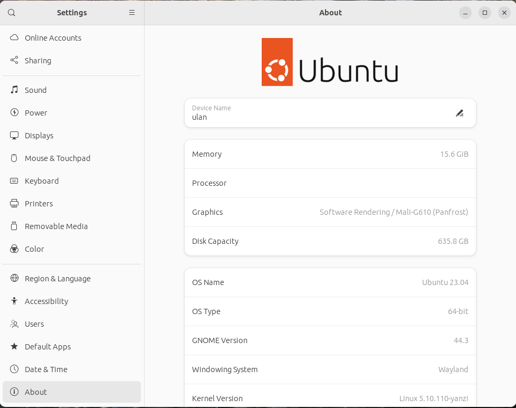Click the Power icon in the sidebar
Image resolution: width=516 pixels, height=408 pixels.
click(x=14, y=112)
